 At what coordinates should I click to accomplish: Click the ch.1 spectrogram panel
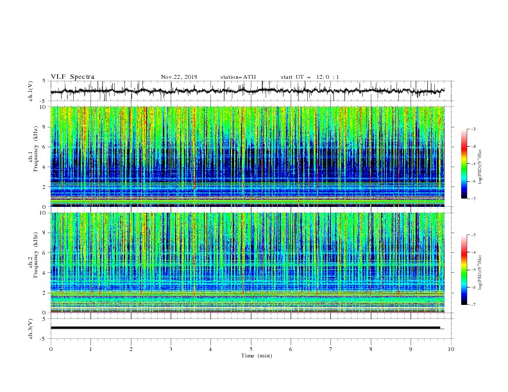[247, 156]
